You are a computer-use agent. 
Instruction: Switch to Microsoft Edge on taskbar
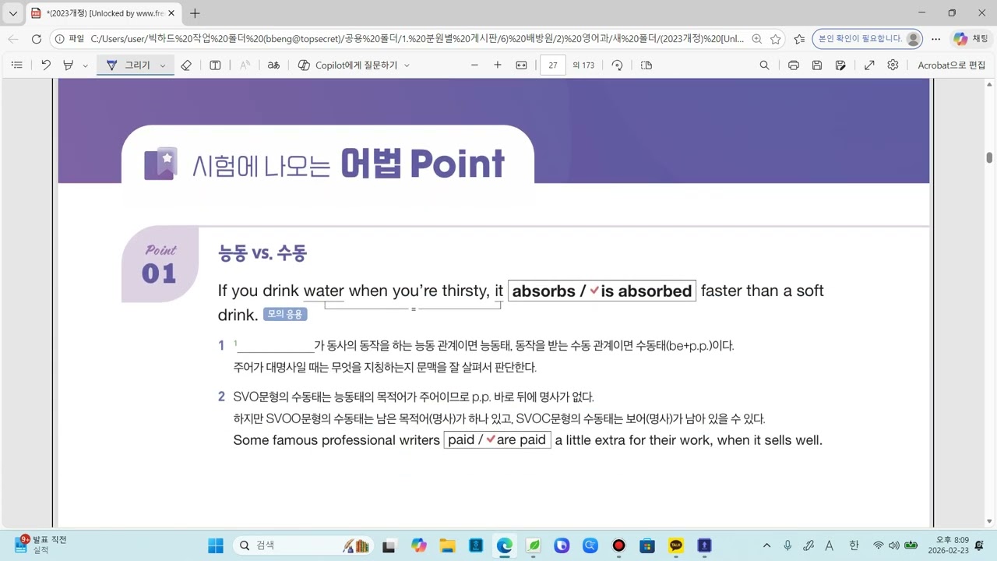pos(505,545)
